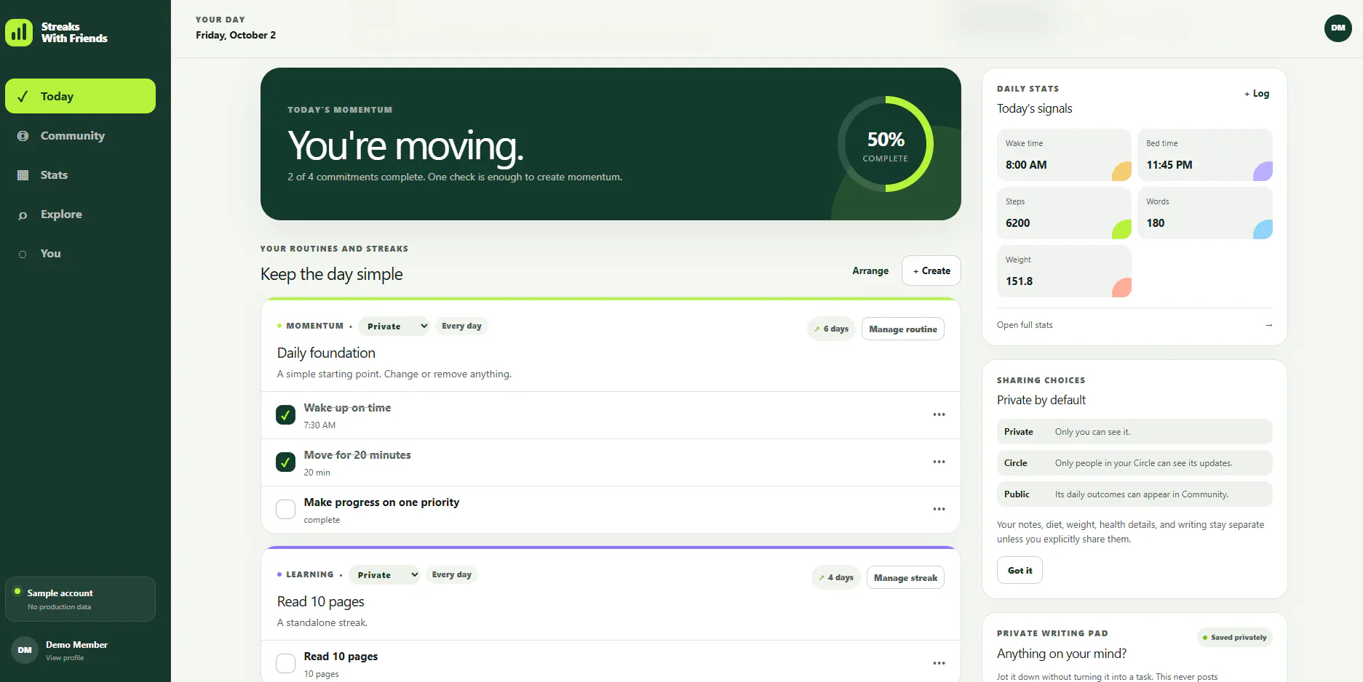Click the Community sidebar icon
Viewport: 1363px width, 682px height.
tap(23, 136)
